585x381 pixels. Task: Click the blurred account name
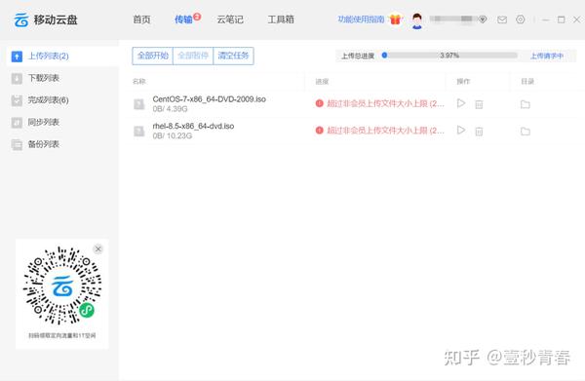[452, 19]
